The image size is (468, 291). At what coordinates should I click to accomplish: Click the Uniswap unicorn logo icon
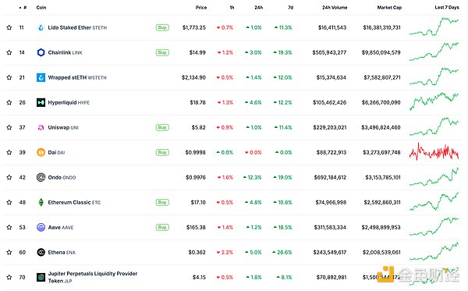41,127
